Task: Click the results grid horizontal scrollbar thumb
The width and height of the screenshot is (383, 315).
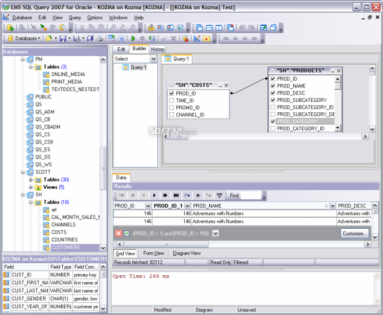Action: pos(166,244)
